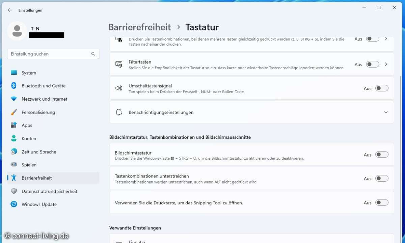Click the Apps icon in sidebar
The width and height of the screenshot is (405, 243).
pyautogui.click(x=14, y=125)
